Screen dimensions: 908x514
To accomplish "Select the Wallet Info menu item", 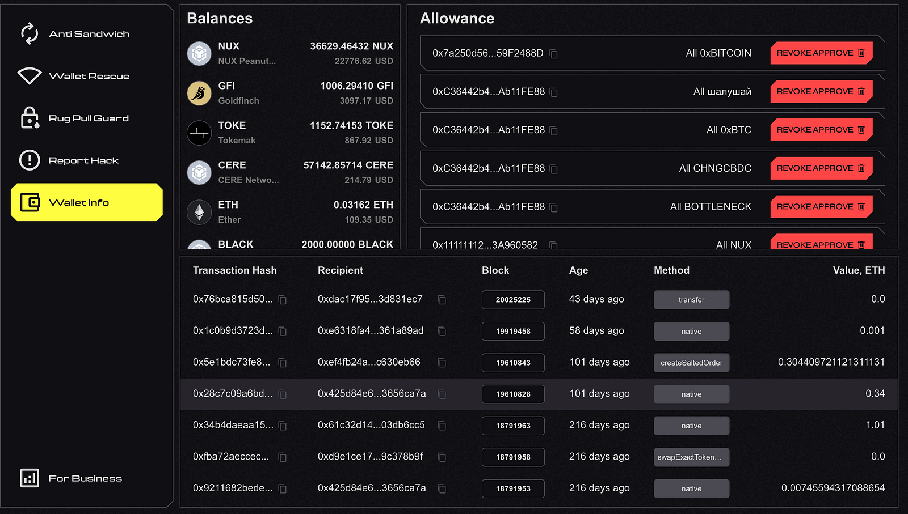I will pyautogui.click(x=87, y=202).
